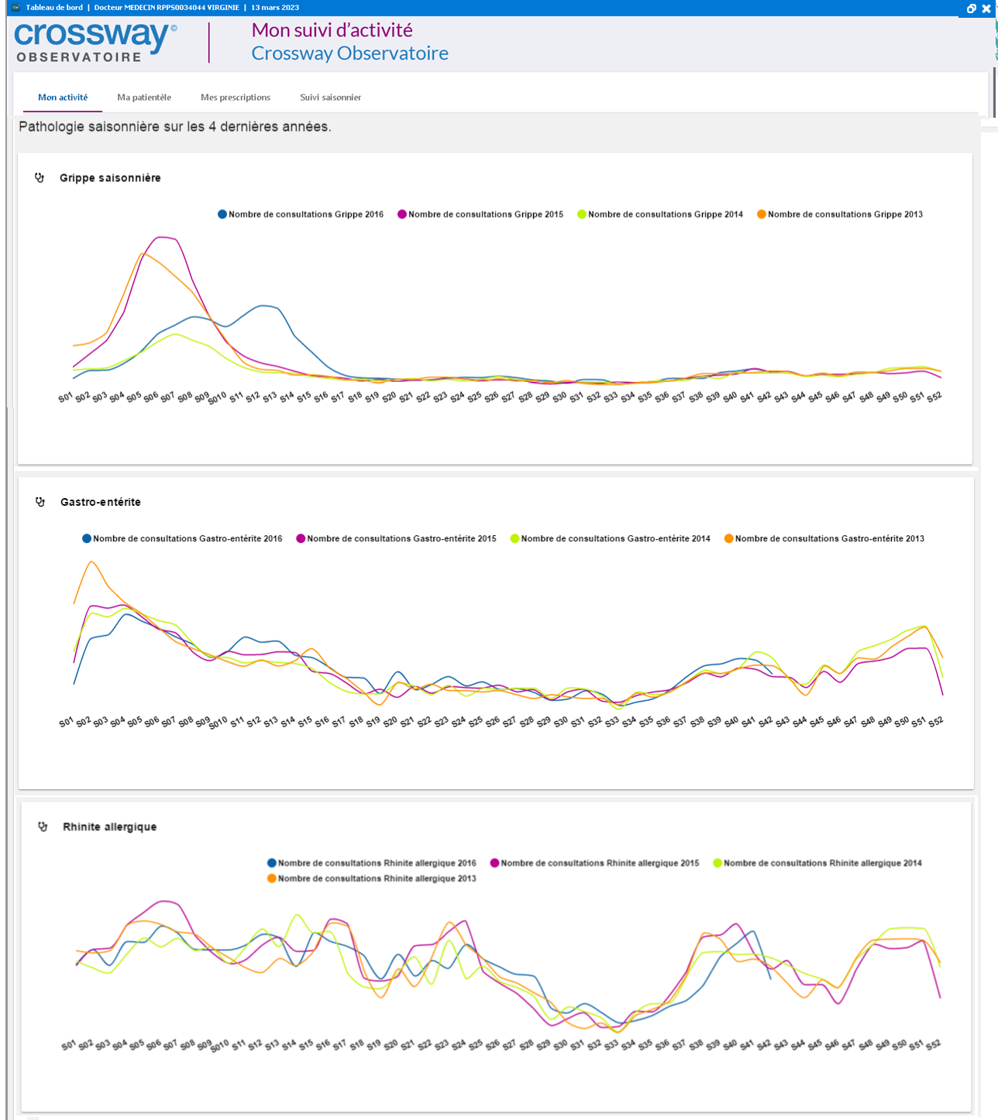Screen dimensions: 998x1120
Task: Click the app icon in the title bar
Action: (15, 8)
